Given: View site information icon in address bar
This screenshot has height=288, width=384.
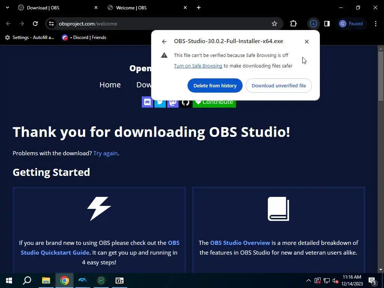Looking at the screenshot, I should 51,24.
